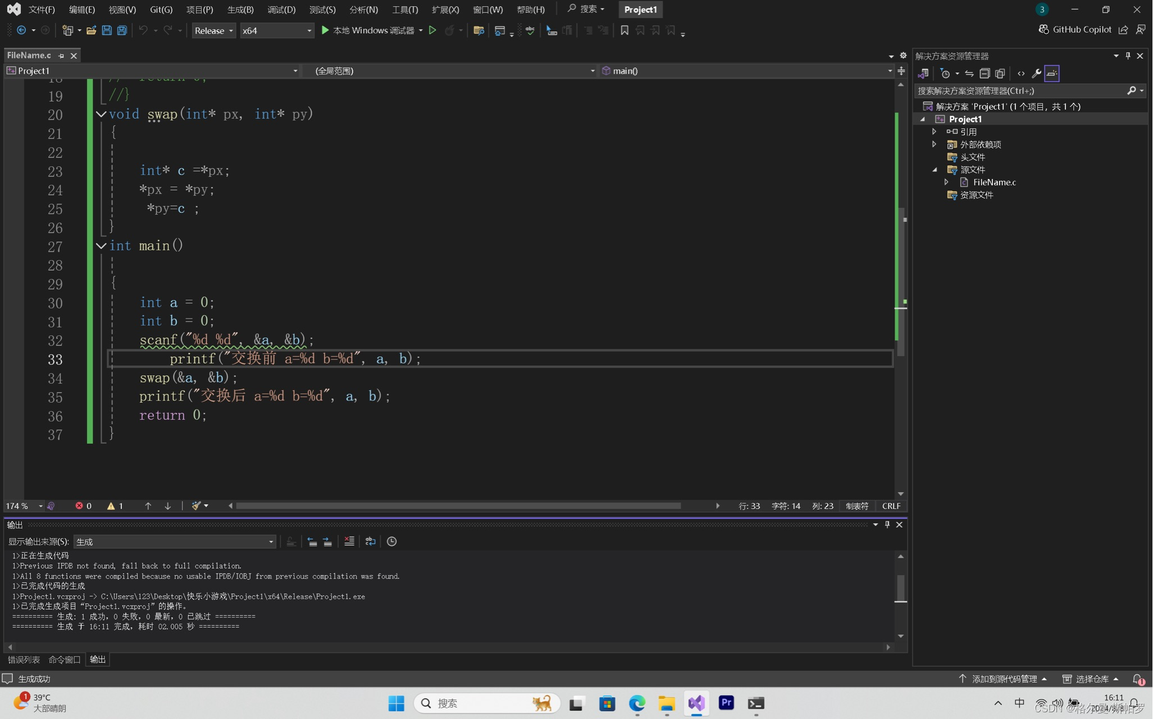Open the 174 % zoom level dropdown
This screenshot has width=1153, height=719.
[24, 506]
